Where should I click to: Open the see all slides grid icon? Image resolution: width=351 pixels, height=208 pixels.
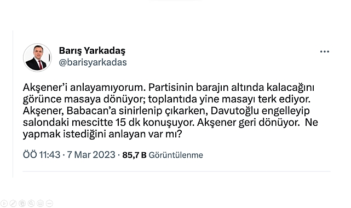click(x=22, y=203)
